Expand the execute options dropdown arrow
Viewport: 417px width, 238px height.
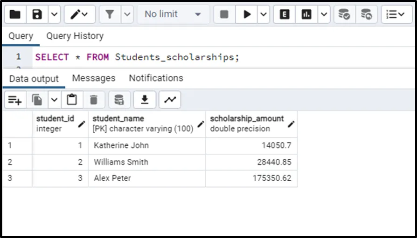[x=263, y=14]
